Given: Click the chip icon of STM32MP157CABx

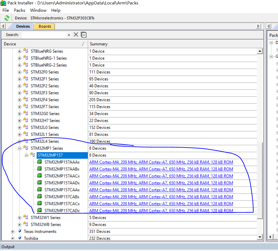Looking at the screenshot, I should (x=40, y=196).
